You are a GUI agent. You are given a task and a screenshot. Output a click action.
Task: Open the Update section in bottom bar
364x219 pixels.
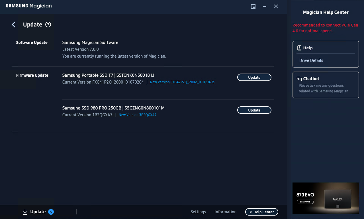[38, 212]
